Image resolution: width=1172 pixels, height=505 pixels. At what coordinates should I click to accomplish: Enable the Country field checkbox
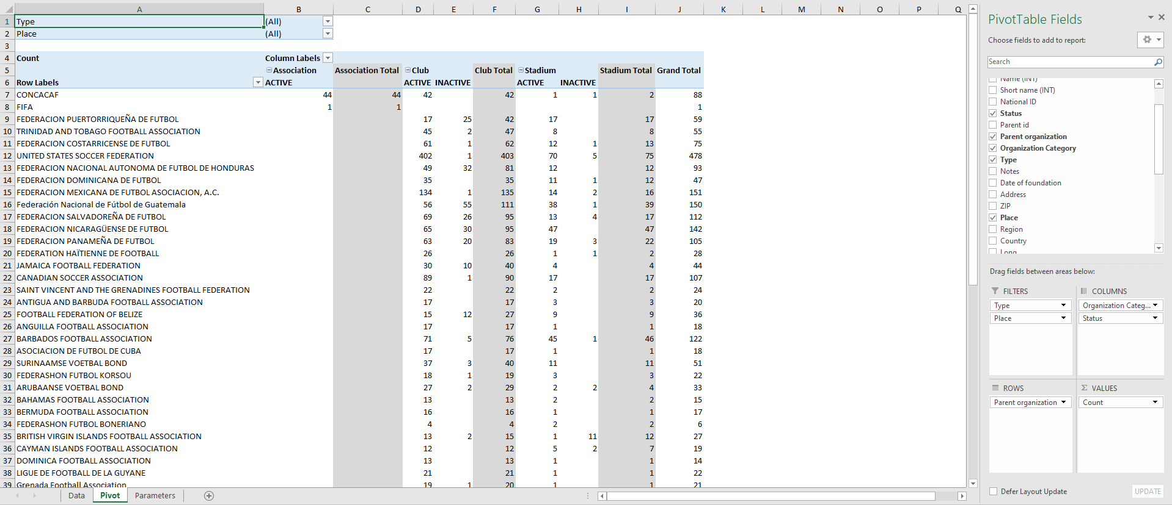[993, 241]
